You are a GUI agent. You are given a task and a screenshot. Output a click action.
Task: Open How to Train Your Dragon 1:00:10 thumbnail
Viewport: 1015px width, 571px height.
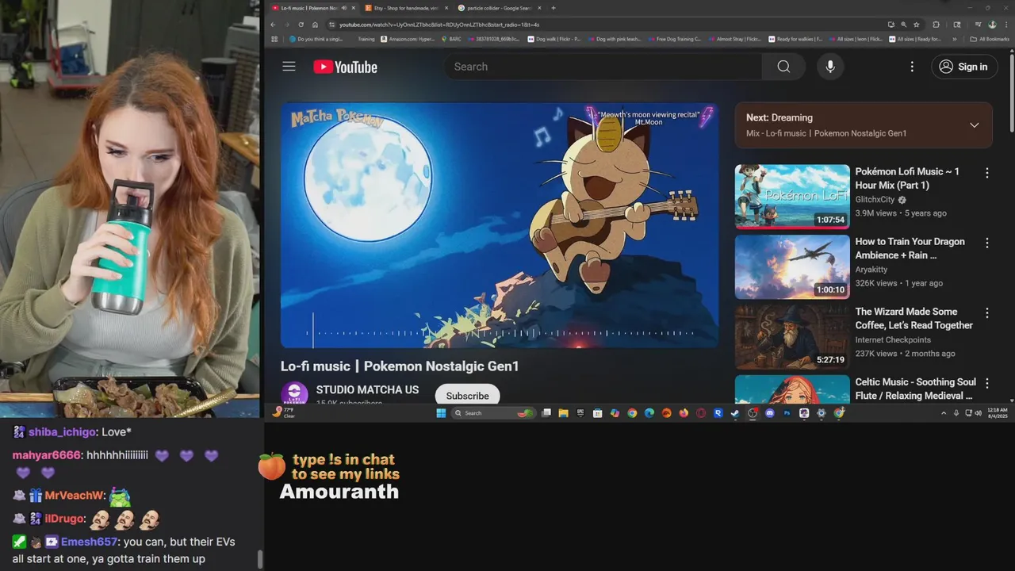792,267
